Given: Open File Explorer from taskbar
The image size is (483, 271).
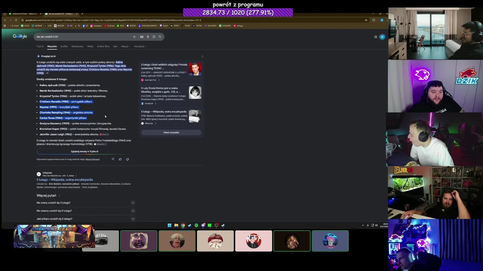Looking at the screenshot, I should (x=176, y=225).
